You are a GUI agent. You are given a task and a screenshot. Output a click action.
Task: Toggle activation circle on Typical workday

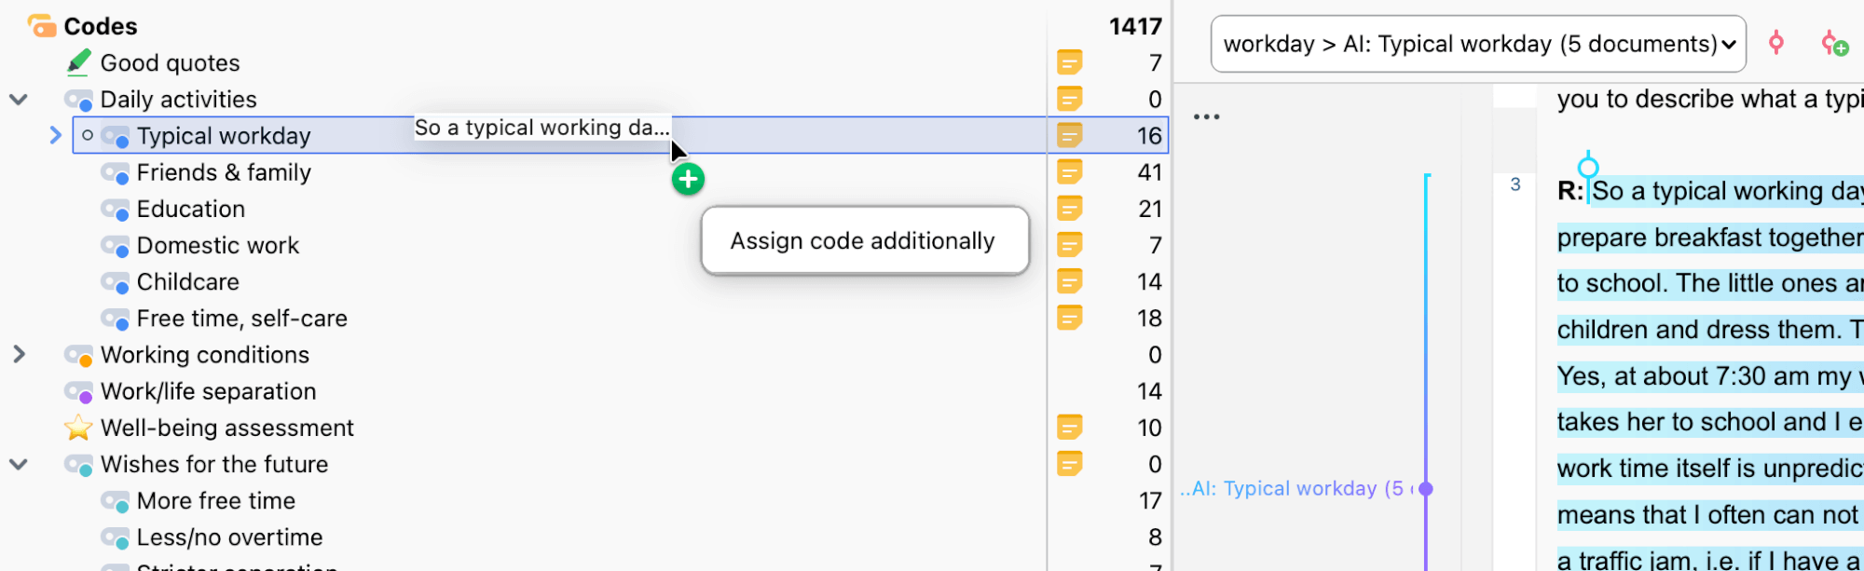[88, 135]
